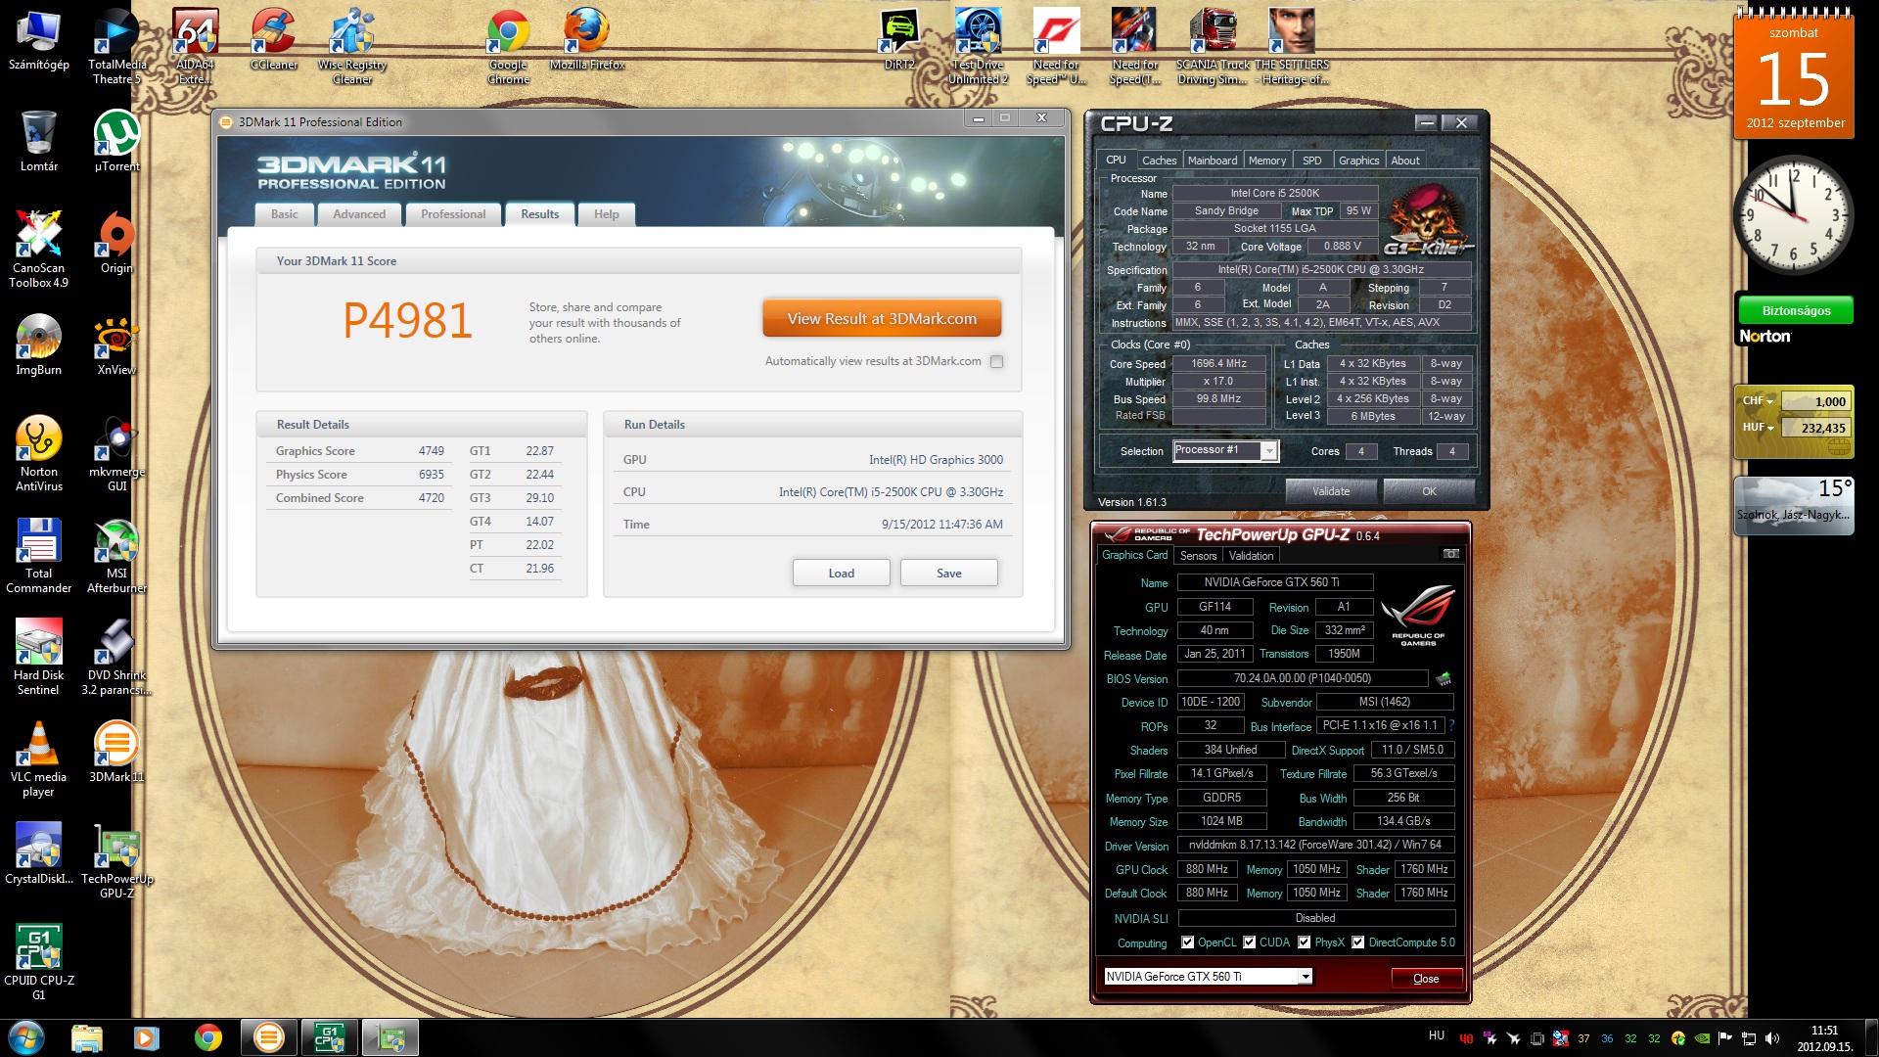This screenshot has width=1879, height=1057.
Task: Open the SPD tab in CPU-Z
Action: 1311,161
